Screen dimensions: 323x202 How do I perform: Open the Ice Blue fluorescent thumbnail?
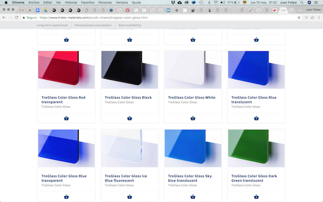130,148
